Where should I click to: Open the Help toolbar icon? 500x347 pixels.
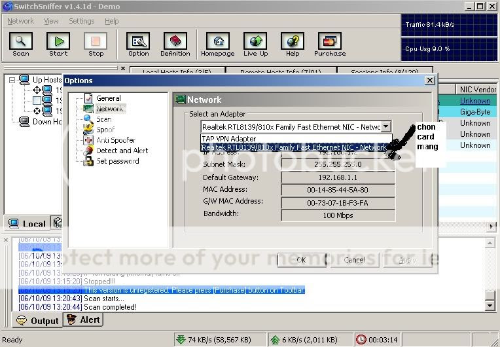click(x=293, y=41)
